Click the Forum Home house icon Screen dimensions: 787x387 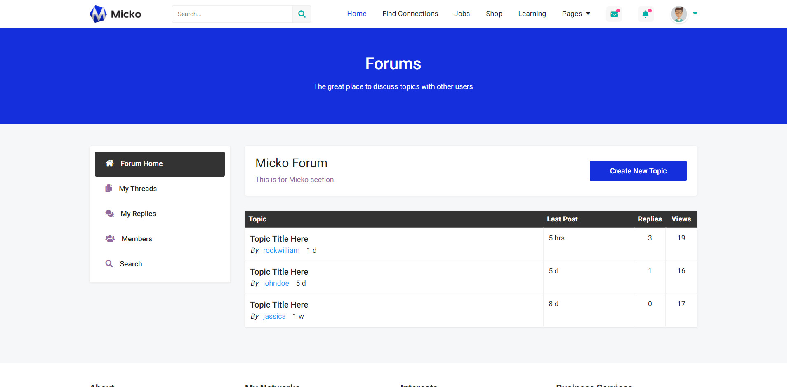pyautogui.click(x=109, y=163)
